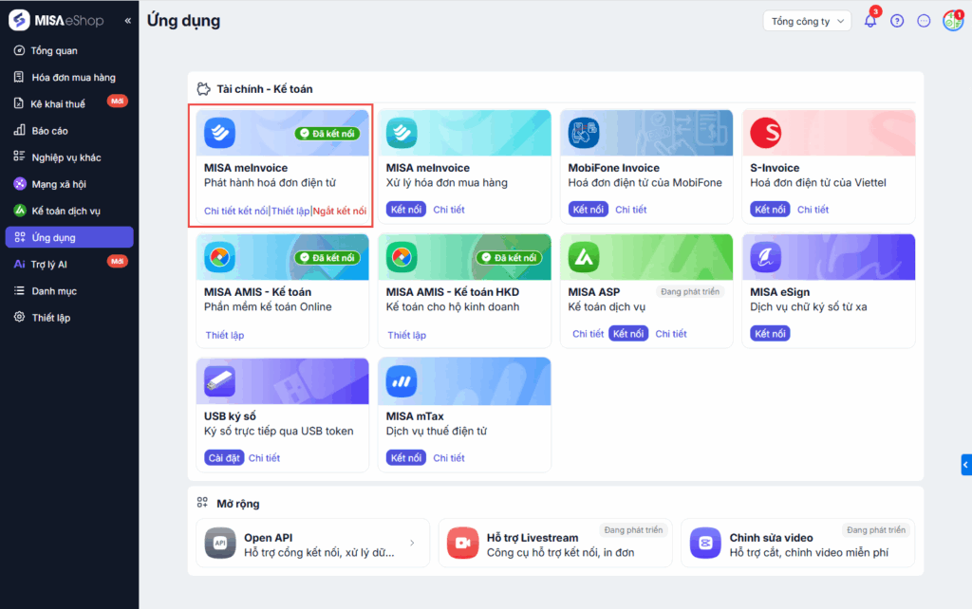Viewport: 972px width, 609px height.
Task: Click the help question mark icon
Action: click(x=897, y=21)
